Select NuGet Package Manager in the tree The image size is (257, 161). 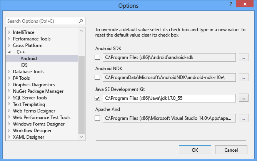(38, 91)
